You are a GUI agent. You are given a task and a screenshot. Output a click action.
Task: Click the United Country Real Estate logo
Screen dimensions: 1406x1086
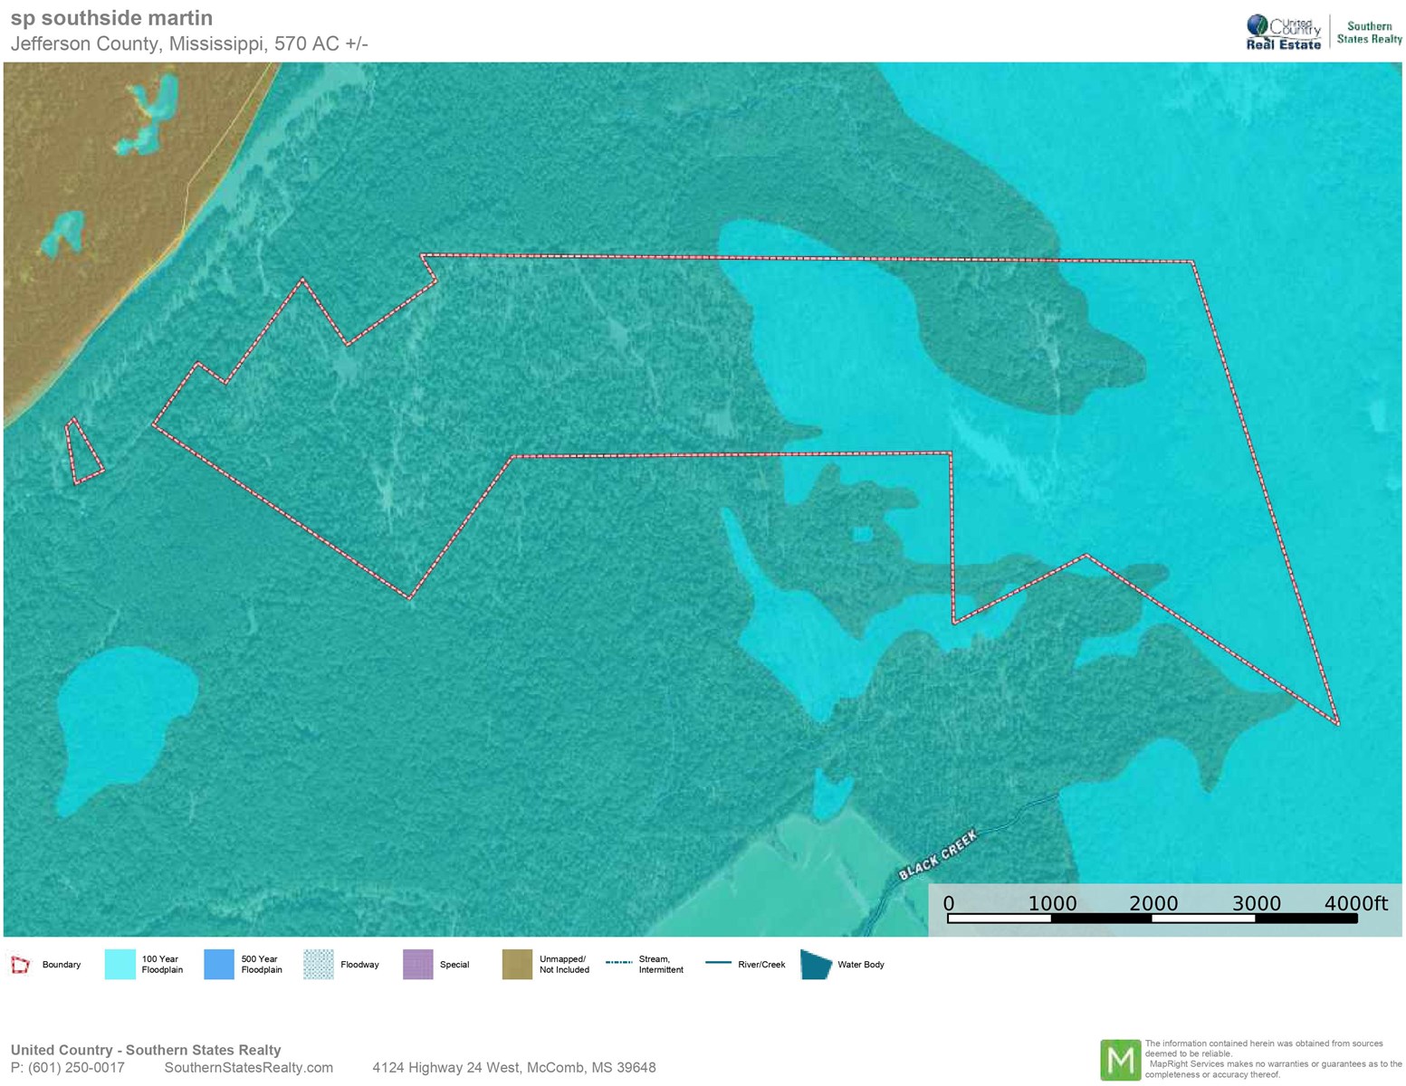[1283, 33]
